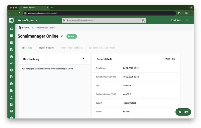Viewport: 201px width, 128px height.
Task: Open the settings gear in the sidebar
Action: (11, 117)
